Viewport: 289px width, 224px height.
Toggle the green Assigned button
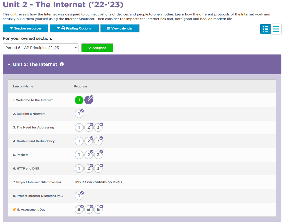coord(97,48)
